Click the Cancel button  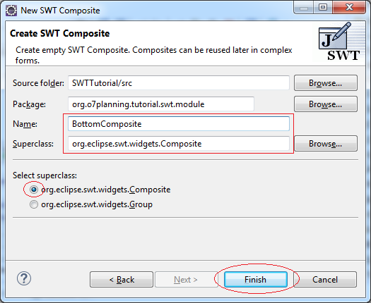pos(325,280)
